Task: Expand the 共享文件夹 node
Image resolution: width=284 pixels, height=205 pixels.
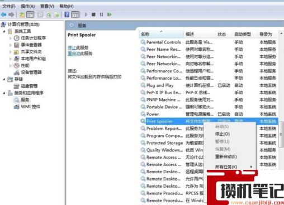Action: 11,52
